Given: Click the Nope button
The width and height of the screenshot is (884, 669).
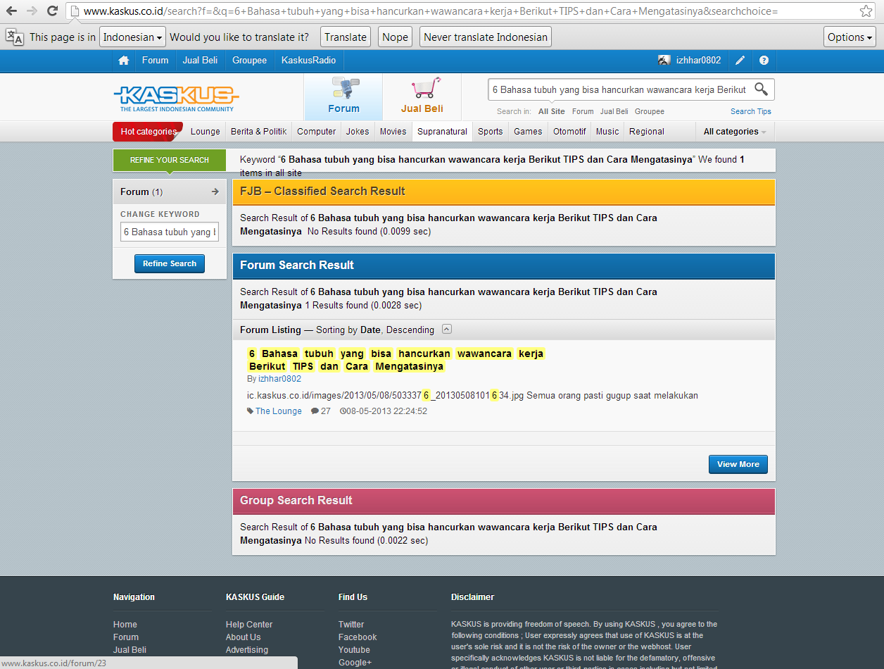Looking at the screenshot, I should pos(395,37).
